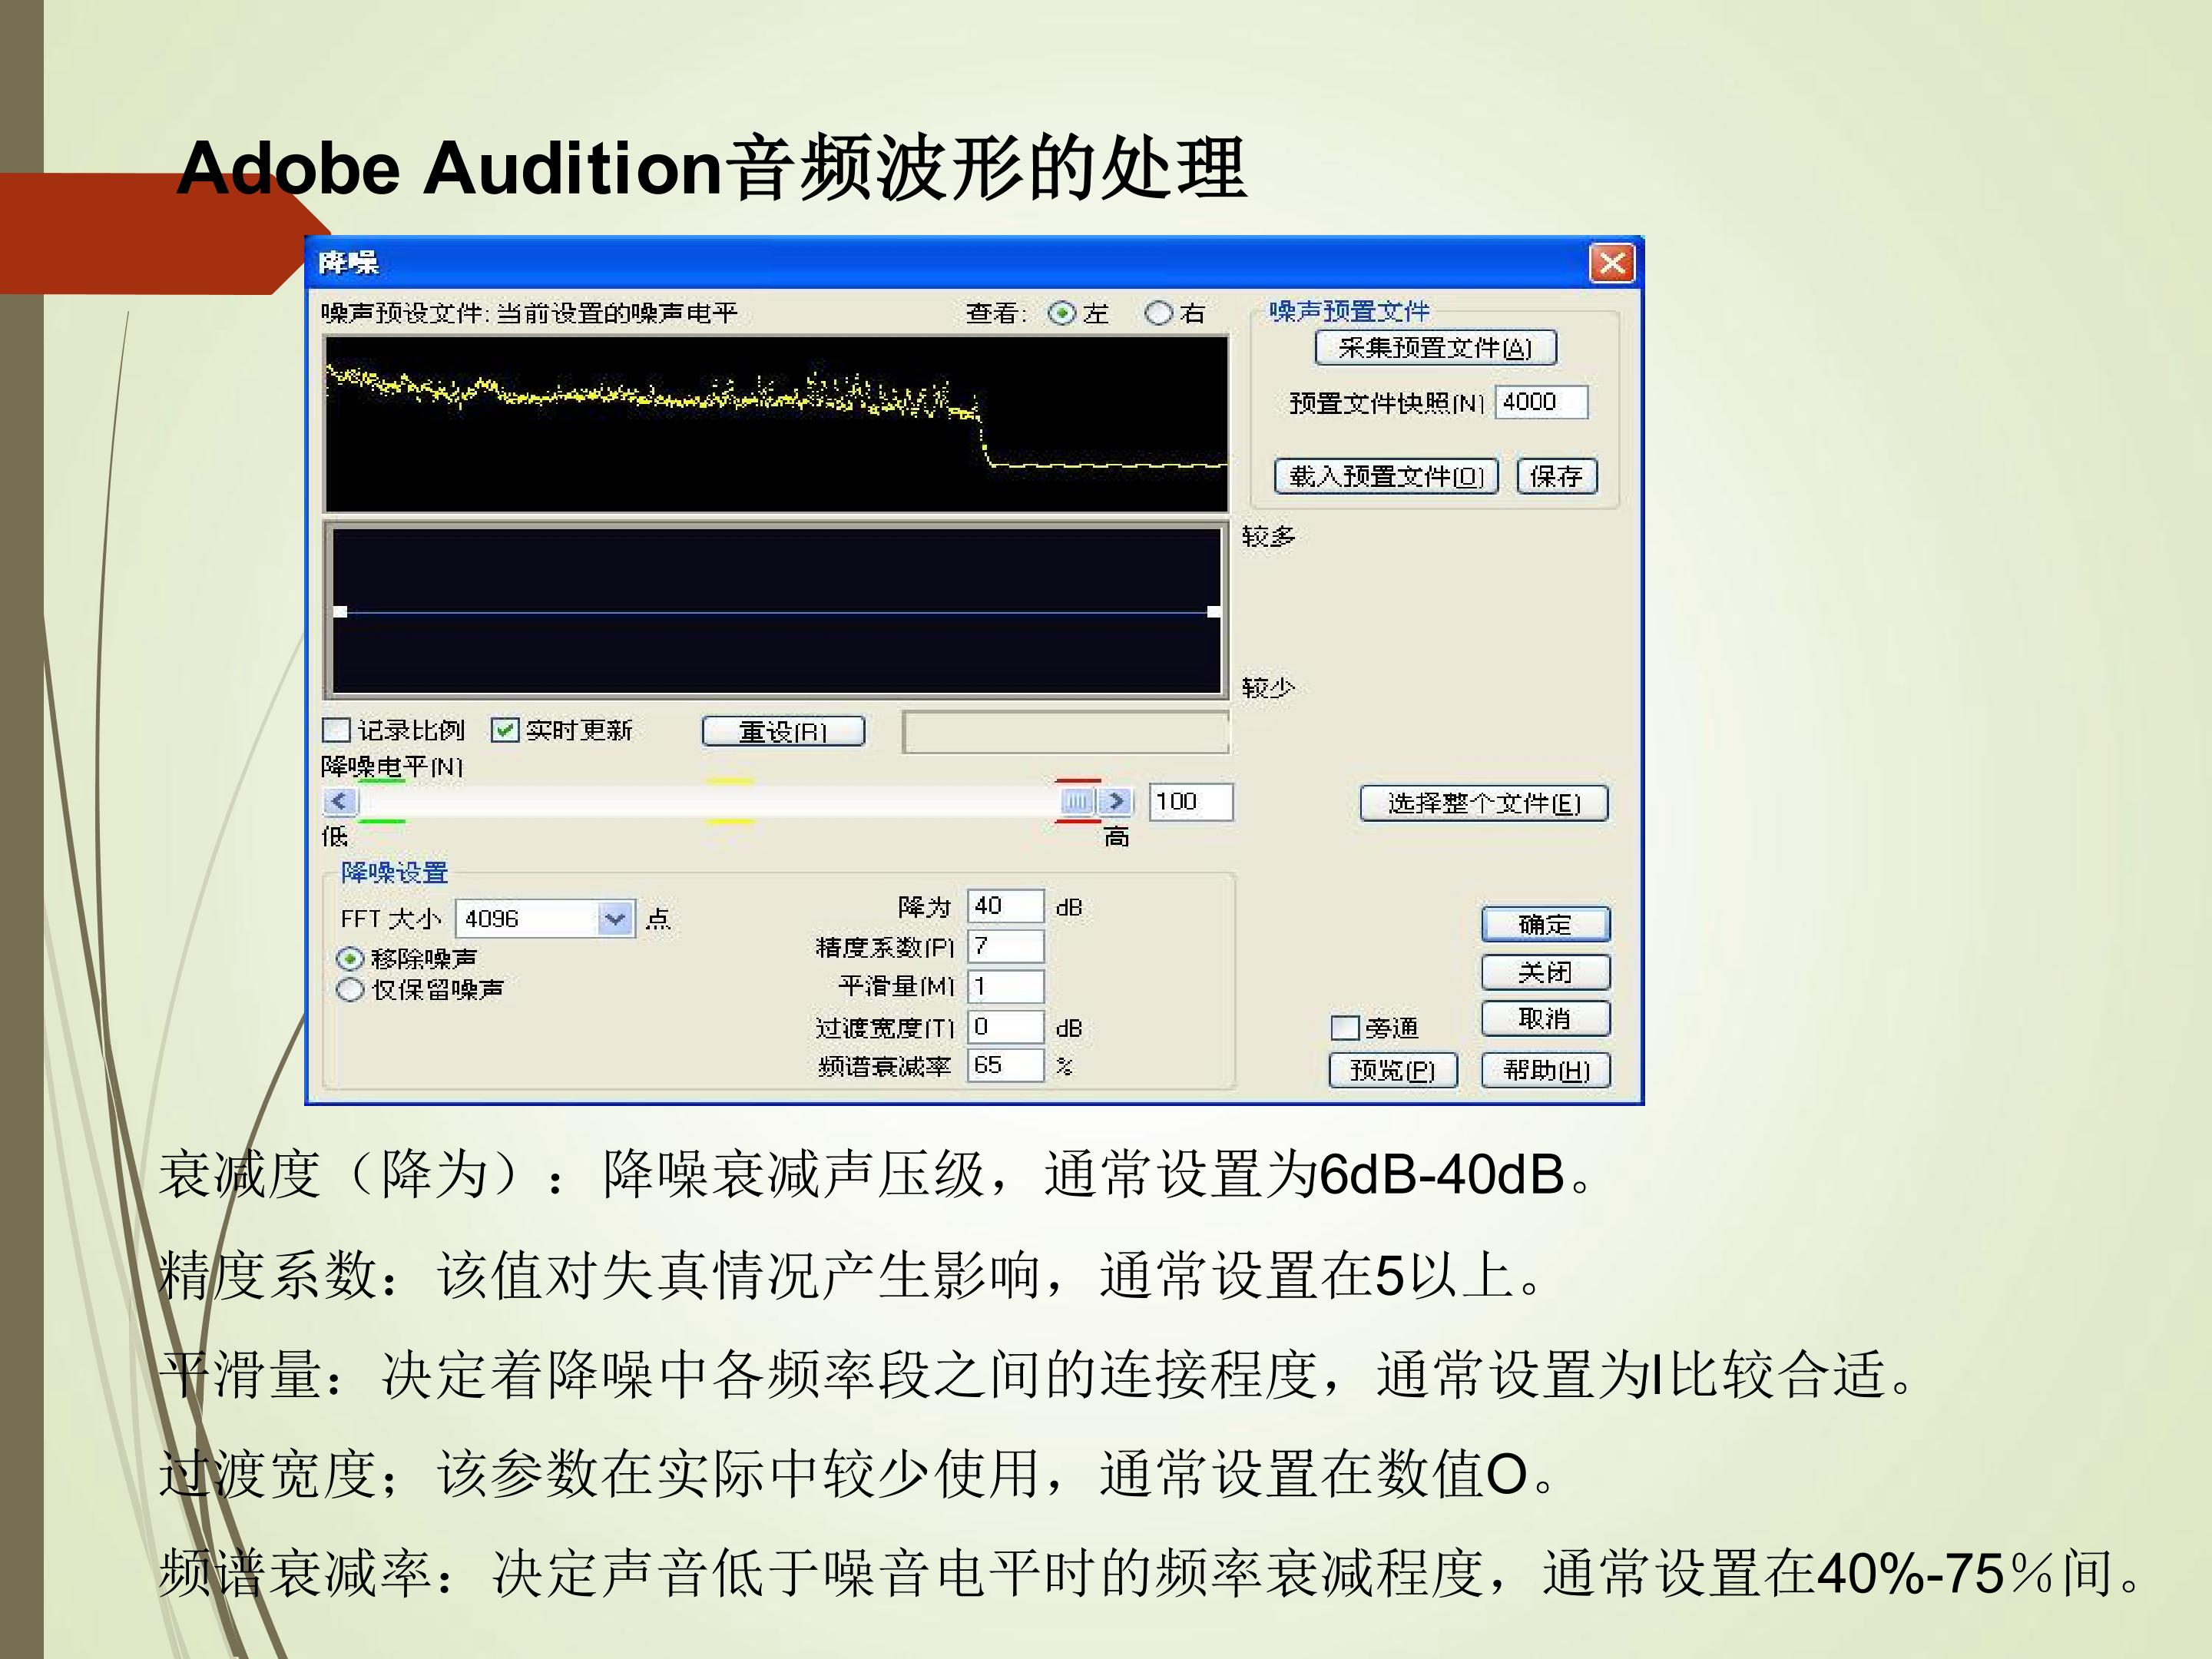Click right handle of the reduction graph line
This screenshot has width=2212, height=1659.
(x=1213, y=611)
